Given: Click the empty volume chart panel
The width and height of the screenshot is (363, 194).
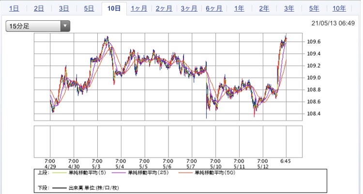Looking at the screenshot, I should click(x=168, y=141).
